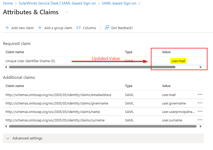Click right arrow of Required claim scrollbar

point(201,67)
